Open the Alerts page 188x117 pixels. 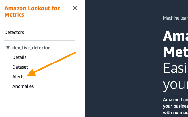[x=19, y=77]
